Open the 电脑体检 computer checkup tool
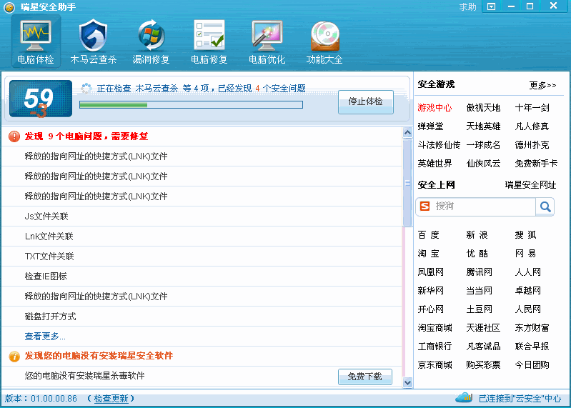This screenshot has height=408, width=571. click(35, 41)
